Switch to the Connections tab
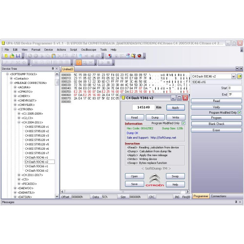Image resolution: width=244 pixels, height=244 pixels. coord(219,196)
